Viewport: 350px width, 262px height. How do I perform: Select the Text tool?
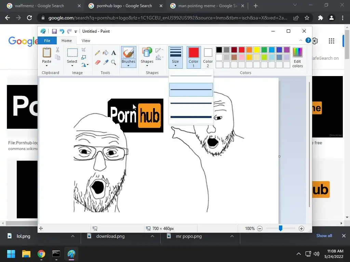point(113,53)
